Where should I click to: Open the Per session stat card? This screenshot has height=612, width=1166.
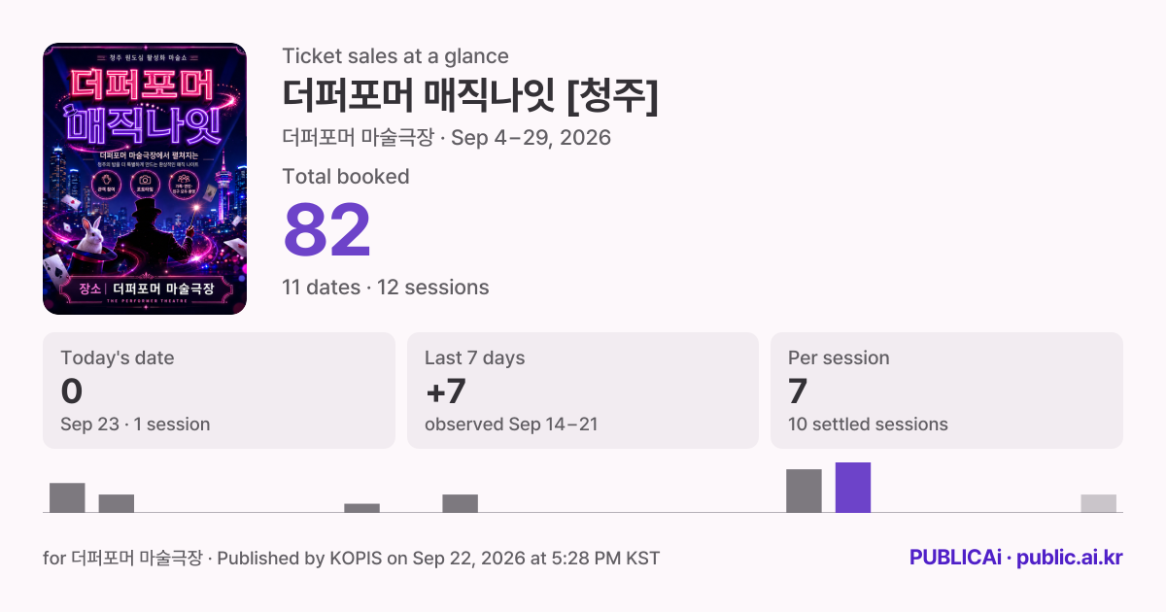946,391
